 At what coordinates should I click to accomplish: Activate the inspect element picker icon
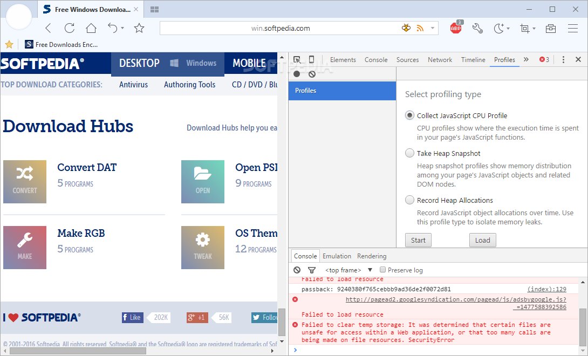click(297, 60)
